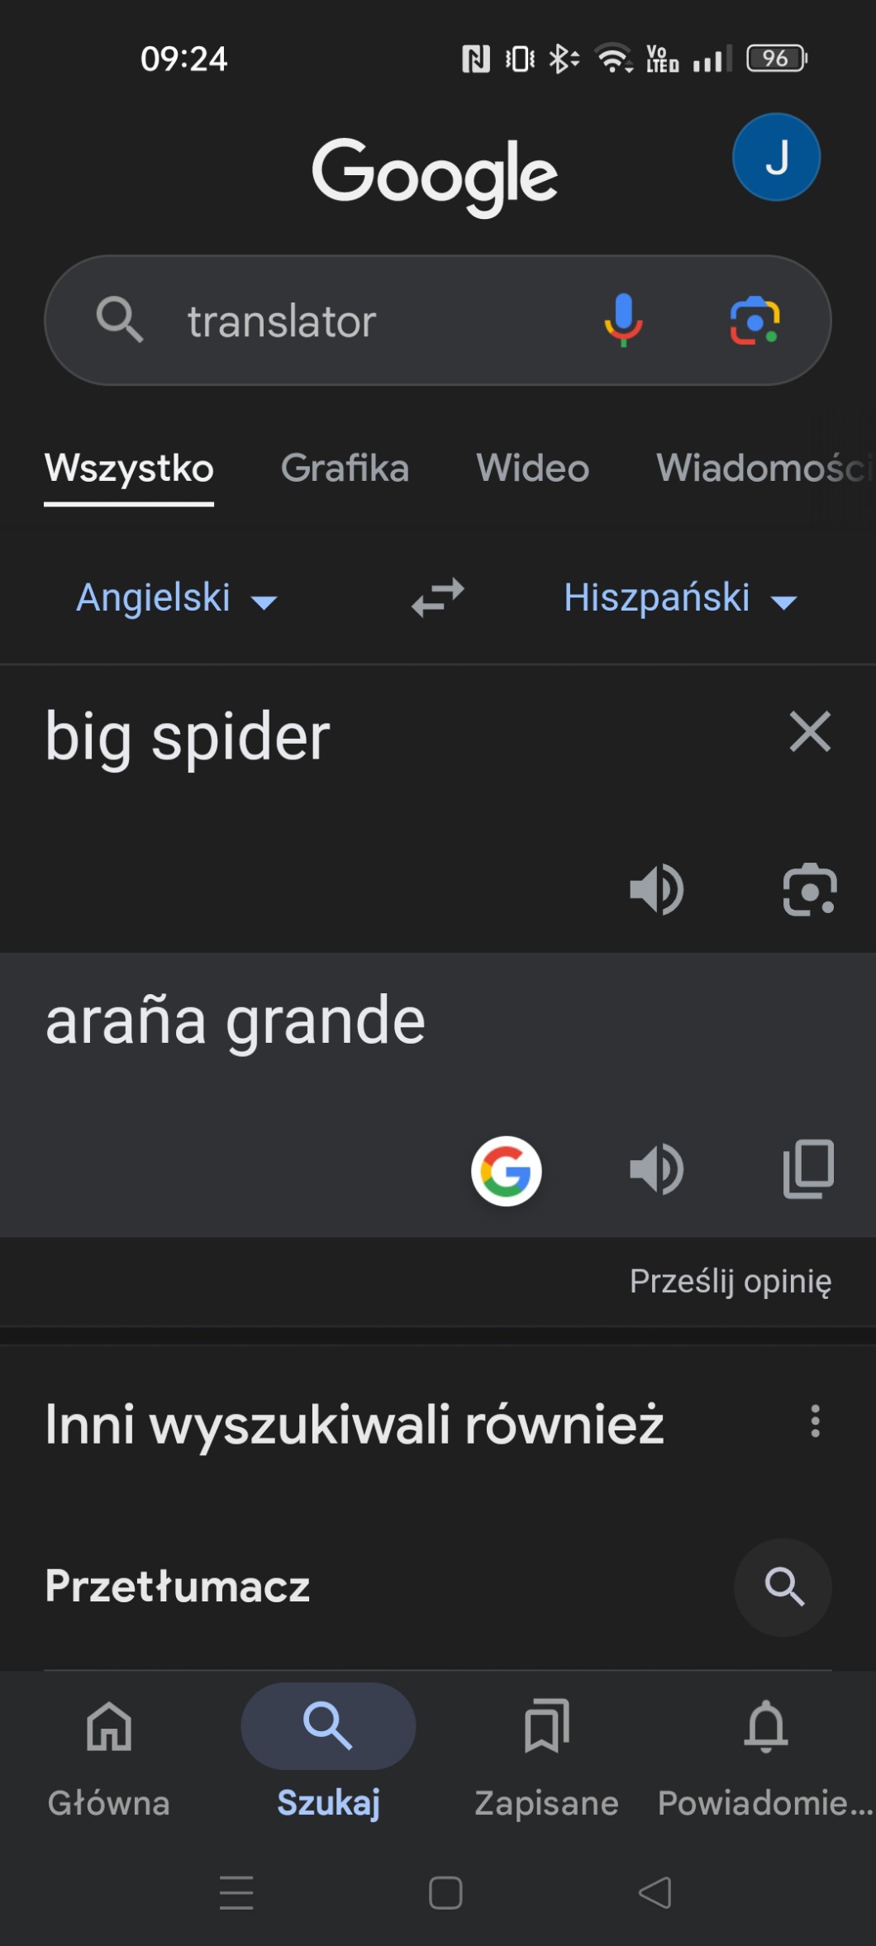The height and width of the screenshot is (1946, 876).
Task: Clear the "big spider" source text
Action: 810,732
